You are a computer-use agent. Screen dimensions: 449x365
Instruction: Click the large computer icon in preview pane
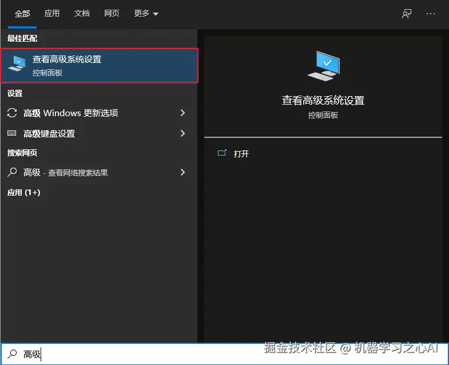coord(324,66)
